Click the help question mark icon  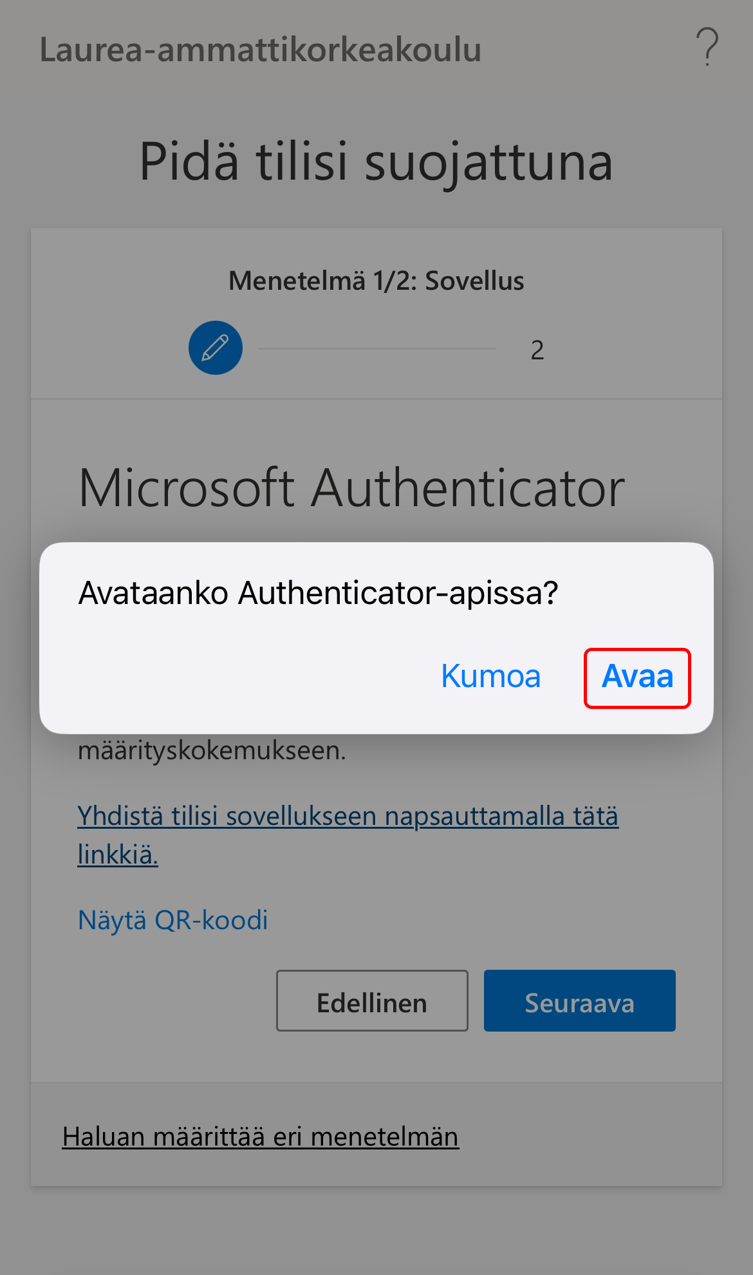[707, 48]
